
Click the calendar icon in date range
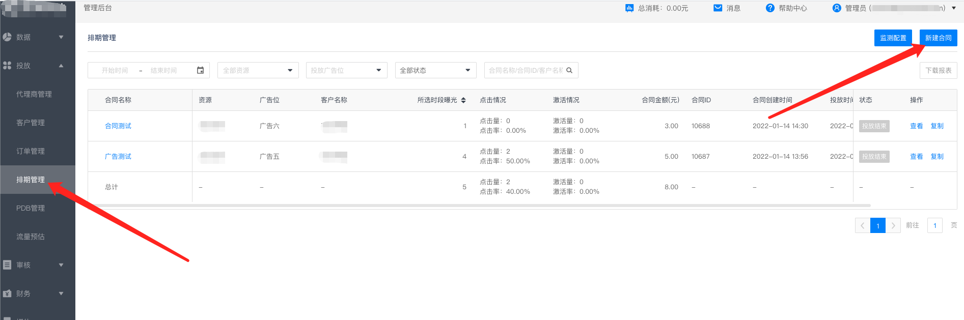click(x=200, y=70)
